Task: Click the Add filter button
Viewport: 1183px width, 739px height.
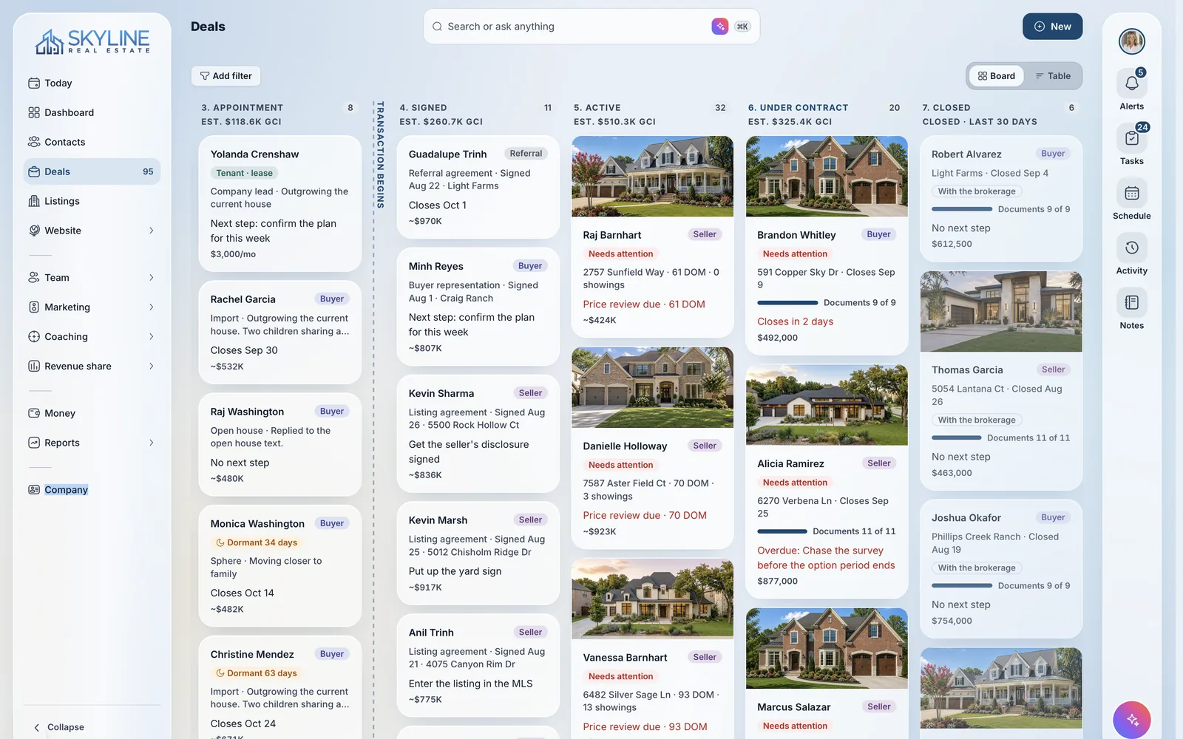Action: pos(226,76)
